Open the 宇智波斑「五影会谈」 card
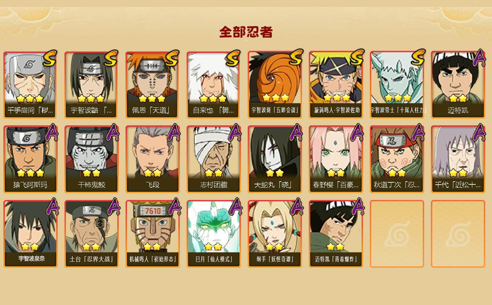The height and width of the screenshot is (305, 492). point(275,85)
